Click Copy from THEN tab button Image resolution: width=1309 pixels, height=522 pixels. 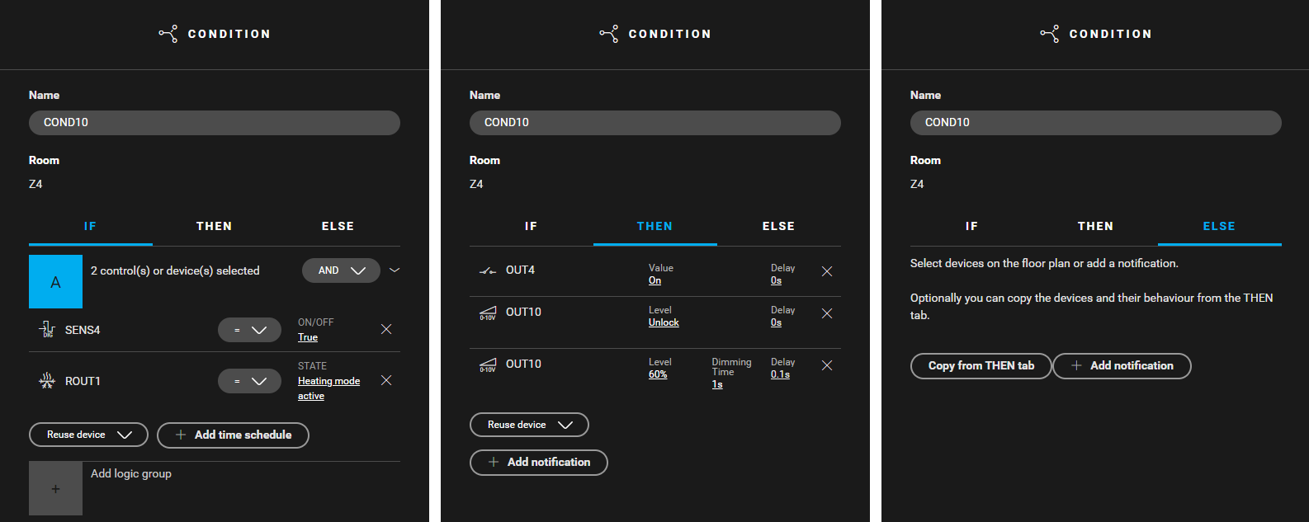pyautogui.click(x=981, y=365)
